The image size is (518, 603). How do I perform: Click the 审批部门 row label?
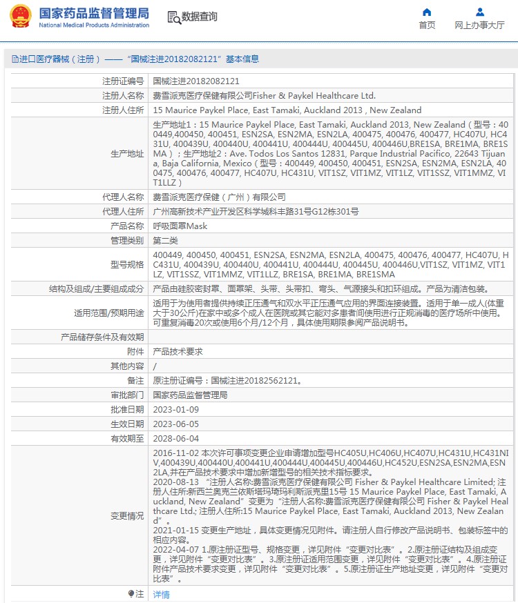127,395
